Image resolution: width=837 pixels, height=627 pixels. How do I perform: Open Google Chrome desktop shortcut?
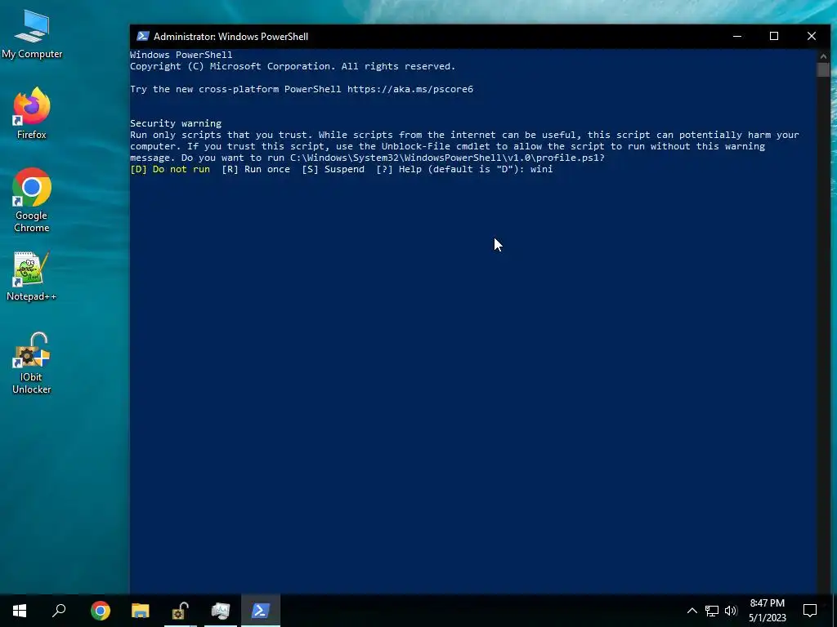32,201
